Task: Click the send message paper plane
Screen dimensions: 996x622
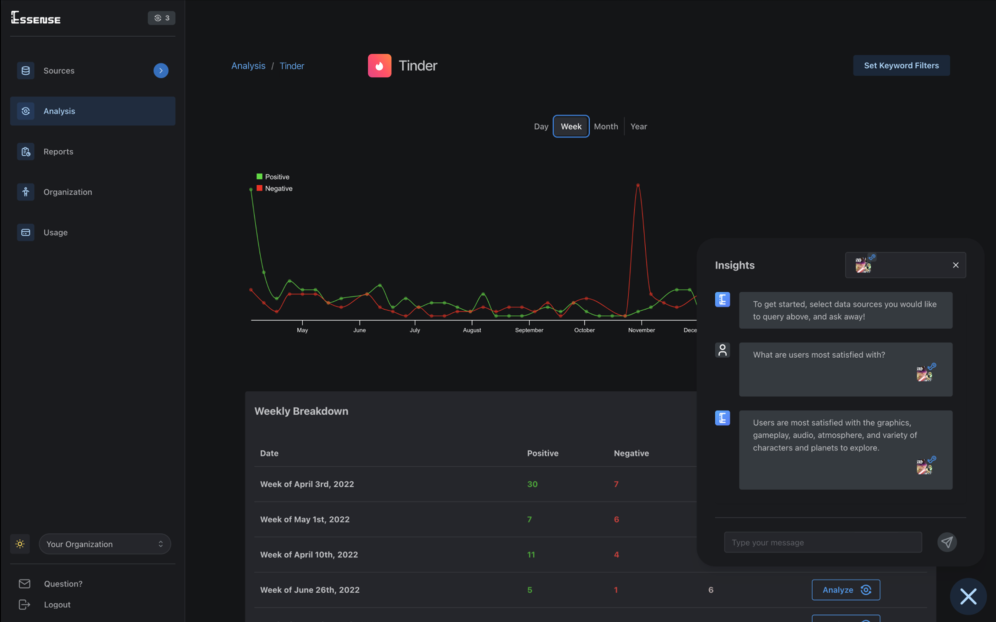Action: (x=947, y=542)
